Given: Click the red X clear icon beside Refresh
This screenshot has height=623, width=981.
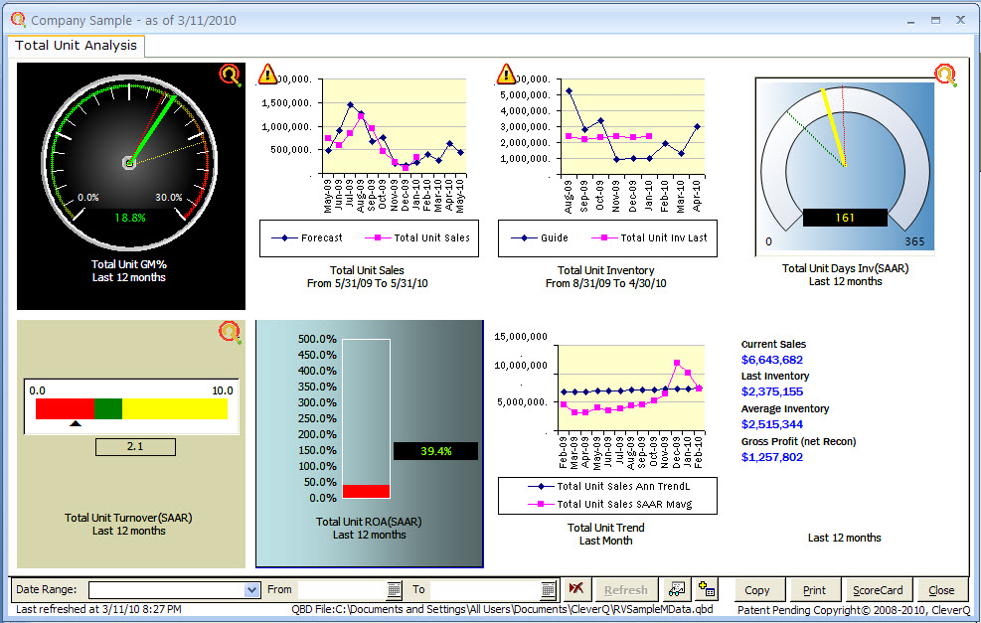Looking at the screenshot, I should (x=575, y=590).
